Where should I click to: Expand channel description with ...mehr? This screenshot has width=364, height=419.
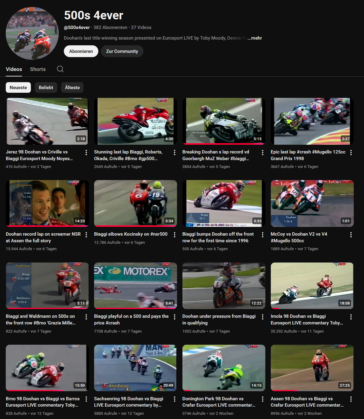coord(254,38)
